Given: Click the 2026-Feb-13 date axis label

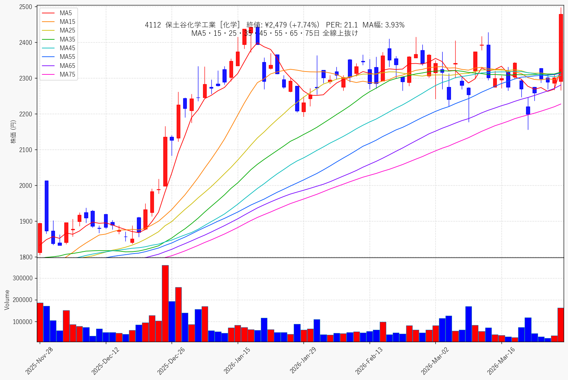Looking at the screenshot, I should click(369, 360).
